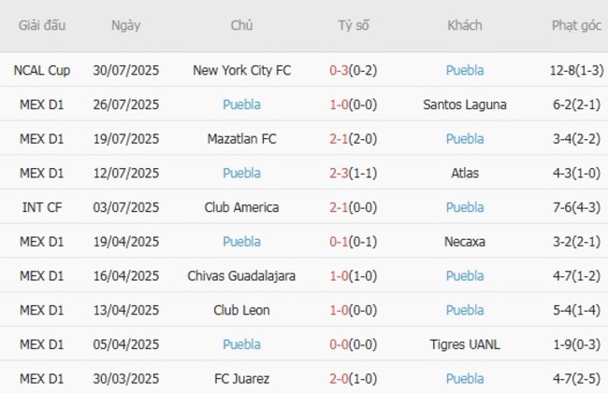Click the Club America team link
608x393 pixels.
(241, 207)
